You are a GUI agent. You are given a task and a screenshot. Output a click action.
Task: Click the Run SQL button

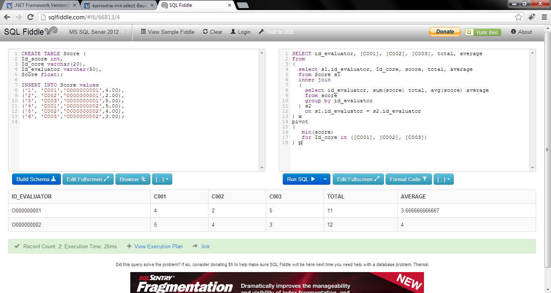pos(301,180)
